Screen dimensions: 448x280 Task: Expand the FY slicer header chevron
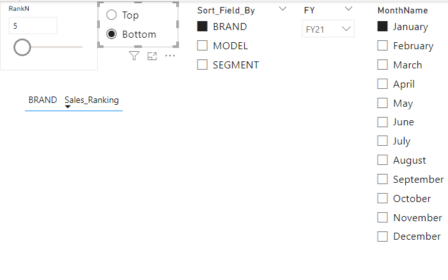348,9
